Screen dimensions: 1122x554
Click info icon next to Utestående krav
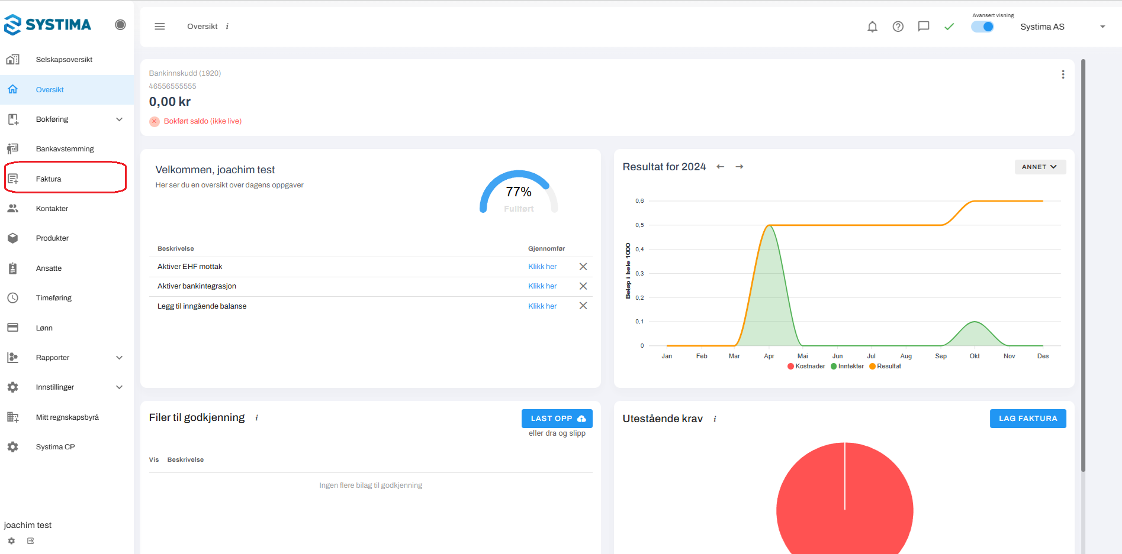coord(715,419)
